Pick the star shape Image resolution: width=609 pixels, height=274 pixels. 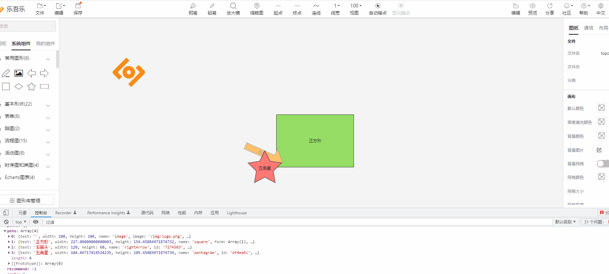click(32, 87)
